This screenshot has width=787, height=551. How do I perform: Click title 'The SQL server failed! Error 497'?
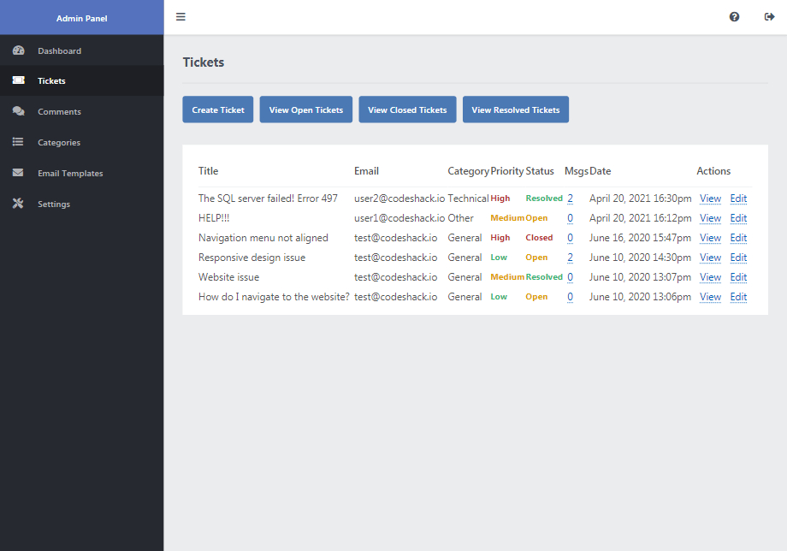click(268, 198)
